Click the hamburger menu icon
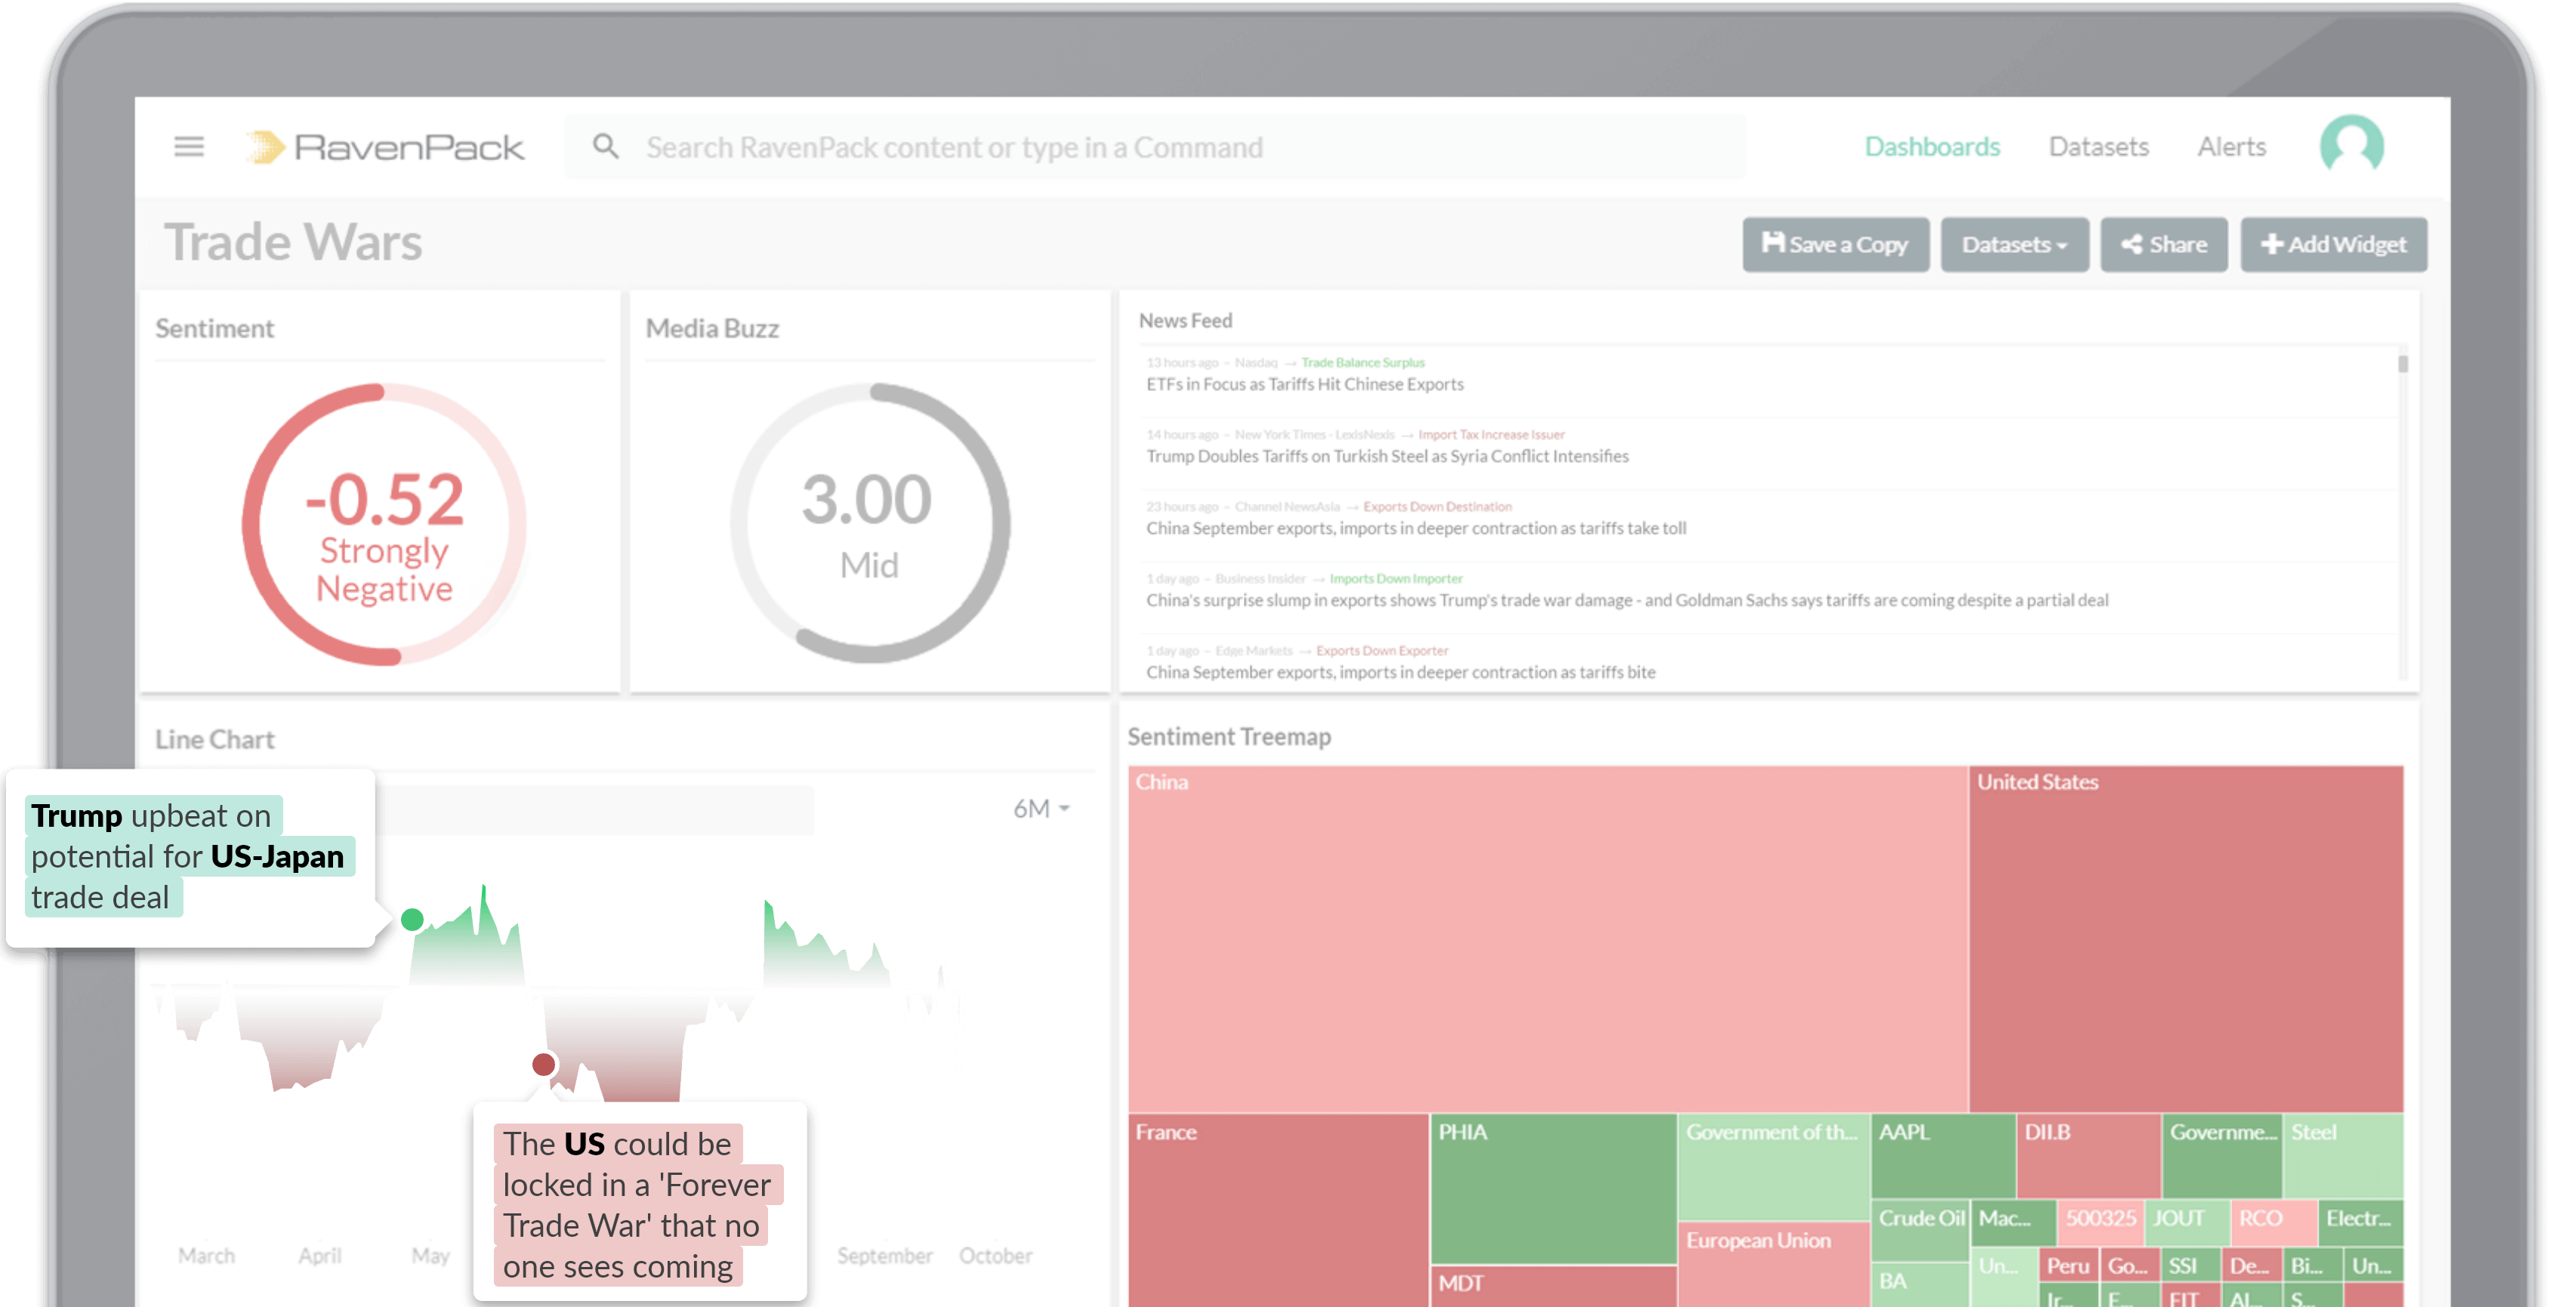The image size is (2576, 1307). click(188, 146)
